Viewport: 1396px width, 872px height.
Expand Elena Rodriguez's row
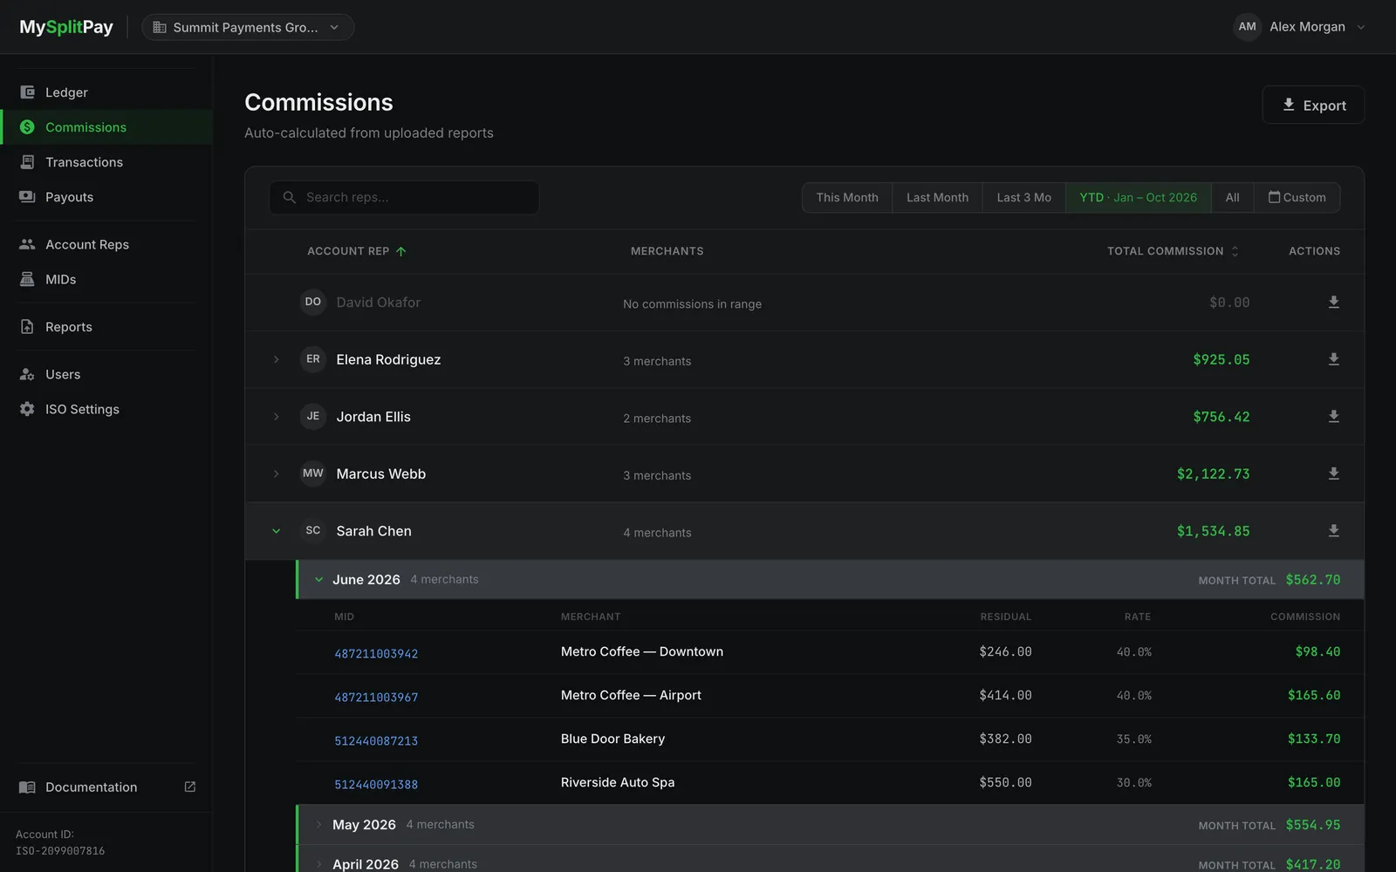tap(277, 359)
